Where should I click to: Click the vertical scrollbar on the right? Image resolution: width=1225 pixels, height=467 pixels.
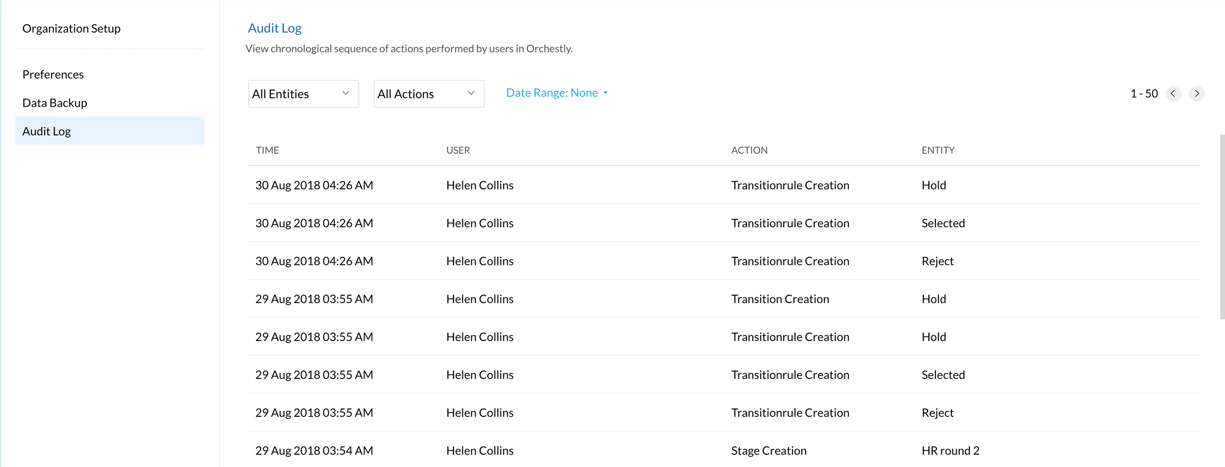pyautogui.click(x=1222, y=226)
